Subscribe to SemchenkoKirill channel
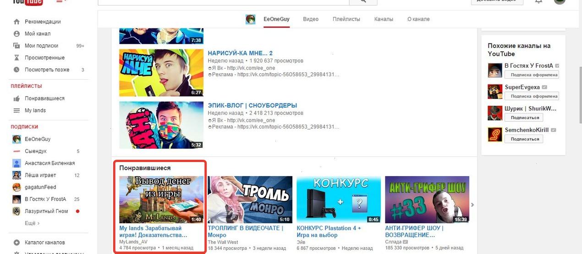The height and width of the screenshot is (254, 582). [524, 139]
